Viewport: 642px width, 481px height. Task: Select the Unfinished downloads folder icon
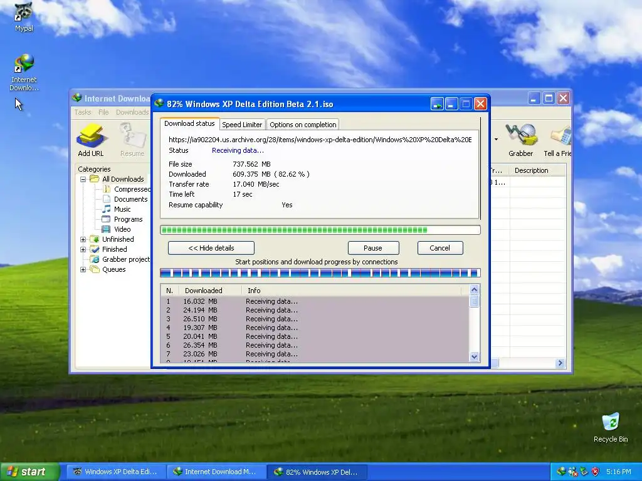point(95,239)
